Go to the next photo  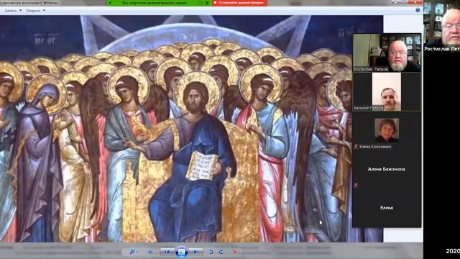(x=195, y=252)
